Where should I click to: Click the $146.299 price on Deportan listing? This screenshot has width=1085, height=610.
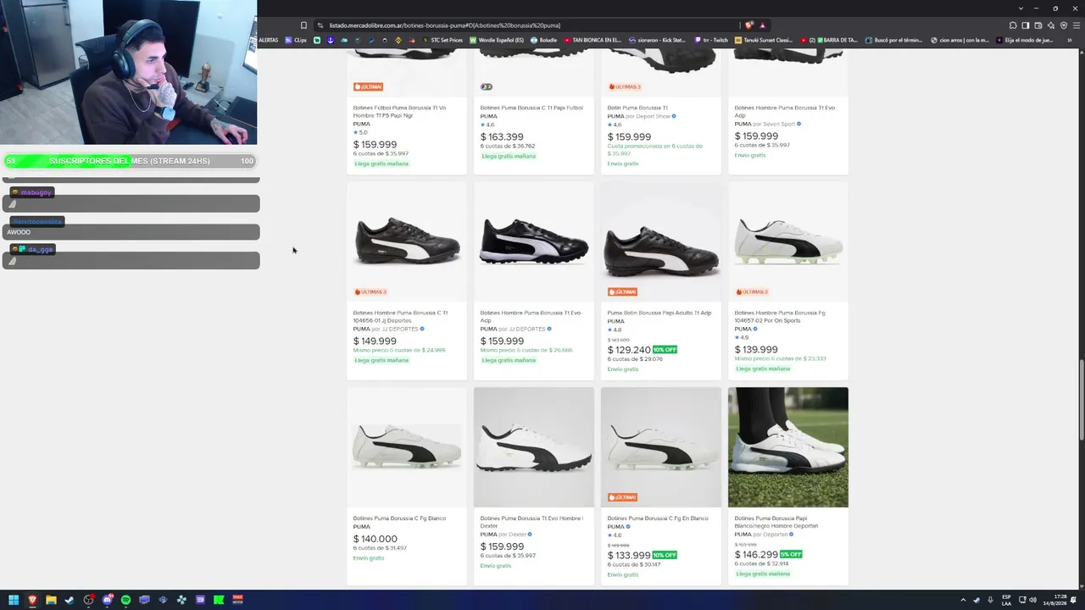[x=756, y=554]
